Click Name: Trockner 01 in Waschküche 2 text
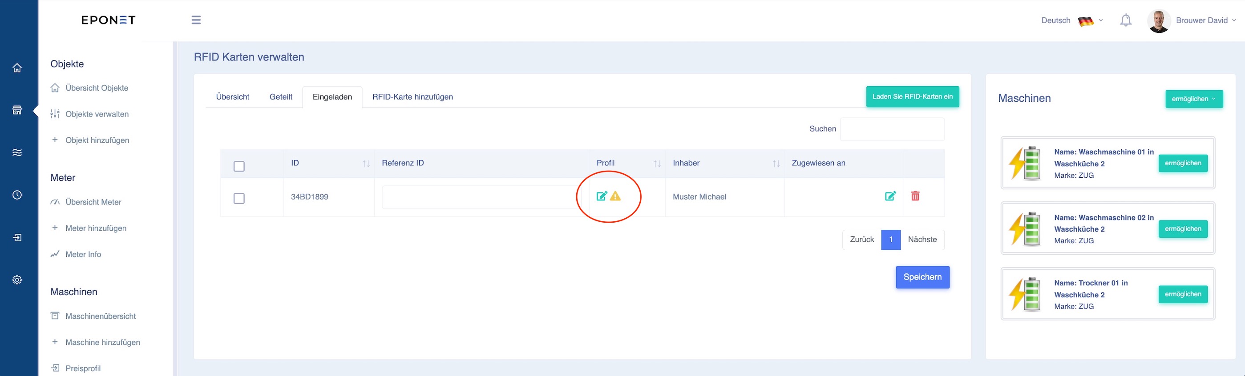 coord(1091,288)
